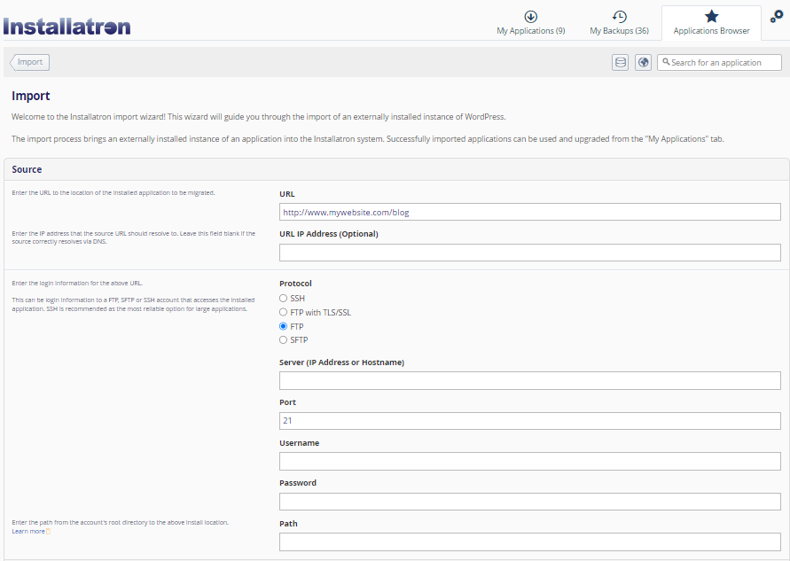Viewport: 790px width, 561px height.
Task: Click the globe icon button
Action: point(643,62)
